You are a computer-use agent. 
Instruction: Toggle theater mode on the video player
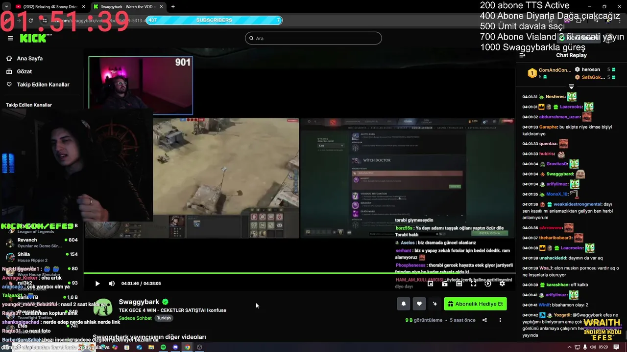point(459,284)
